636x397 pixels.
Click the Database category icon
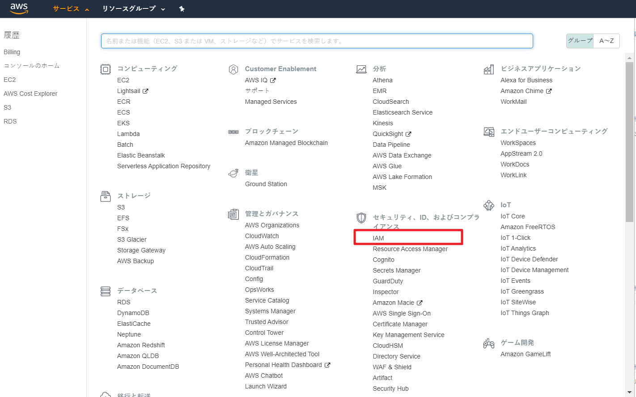(x=106, y=291)
